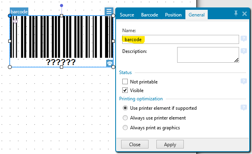Switch to the Source tab
The height and width of the screenshot is (154, 252).
pyautogui.click(x=127, y=15)
